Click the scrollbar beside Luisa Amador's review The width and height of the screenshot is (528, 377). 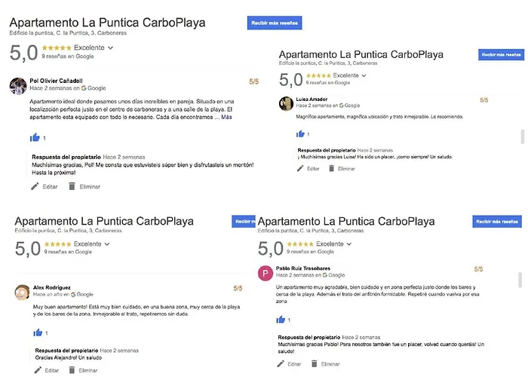pos(522,136)
